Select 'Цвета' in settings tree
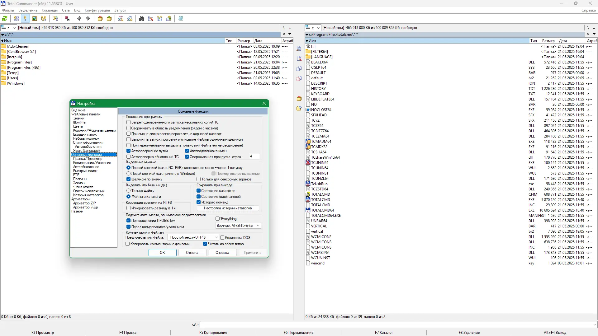 78,126
